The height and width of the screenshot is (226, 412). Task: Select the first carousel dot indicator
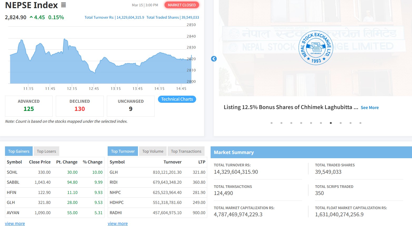271,123
